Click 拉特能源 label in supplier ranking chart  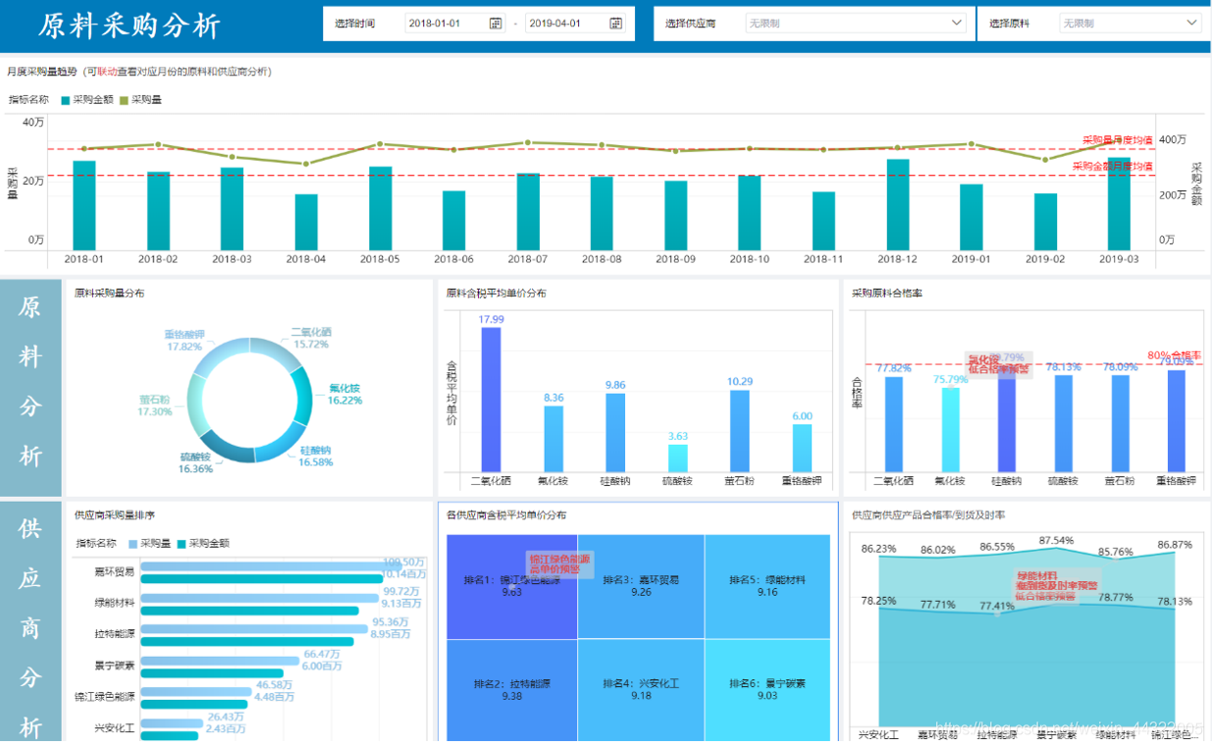click(x=115, y=633)
